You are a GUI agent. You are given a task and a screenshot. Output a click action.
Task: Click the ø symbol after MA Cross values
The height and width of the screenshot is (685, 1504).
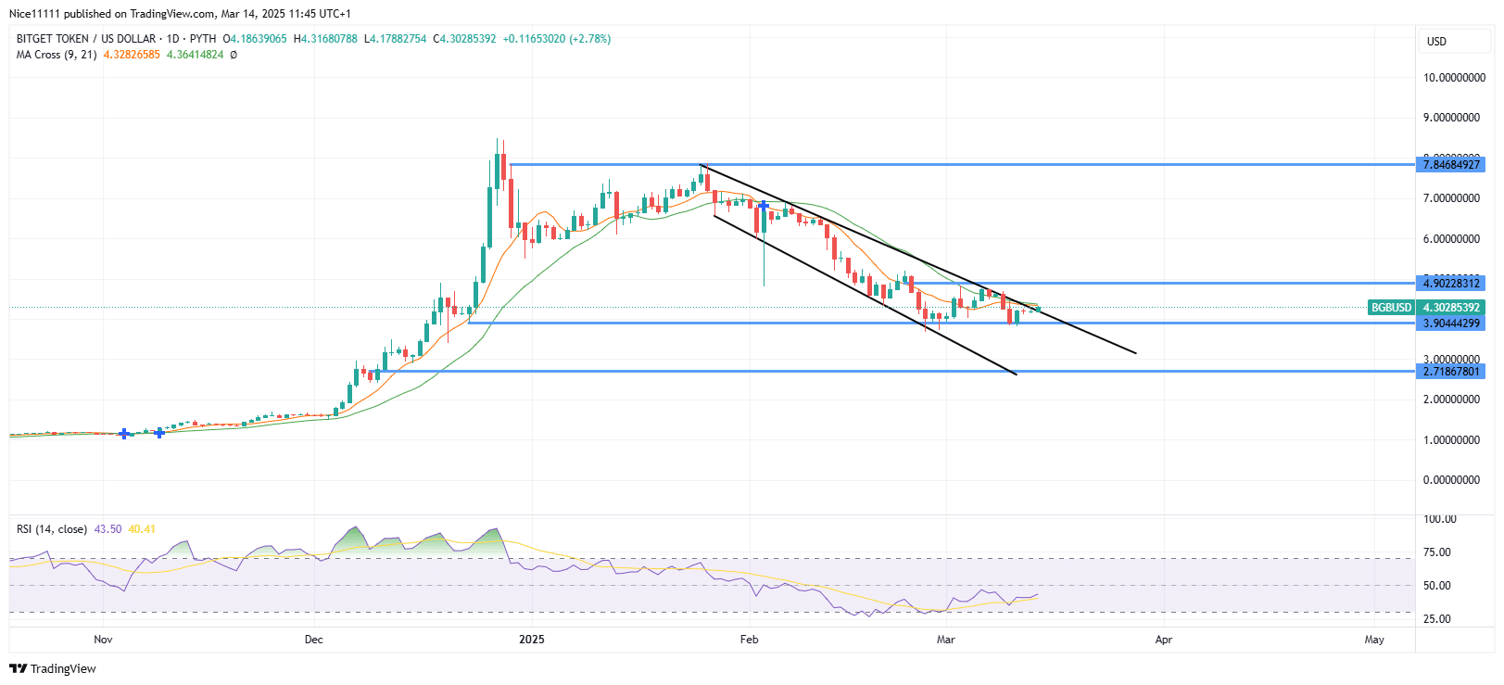(x=234, y=55)
